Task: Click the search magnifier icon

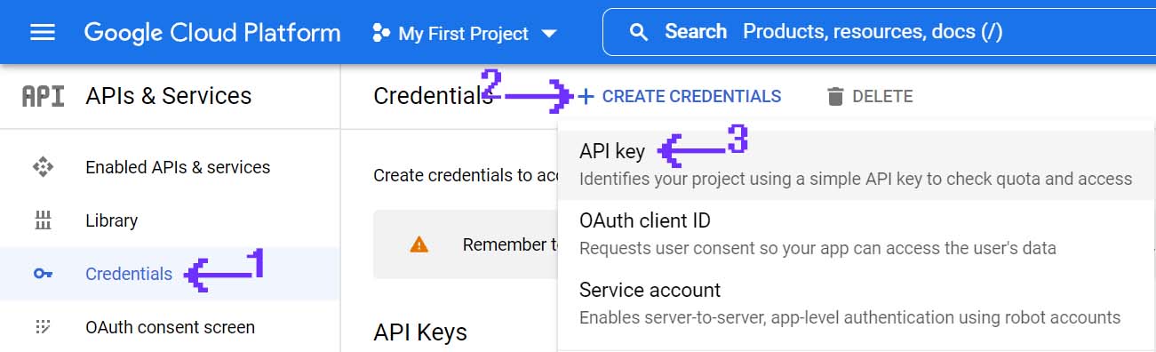Action: tap(639, 32)
